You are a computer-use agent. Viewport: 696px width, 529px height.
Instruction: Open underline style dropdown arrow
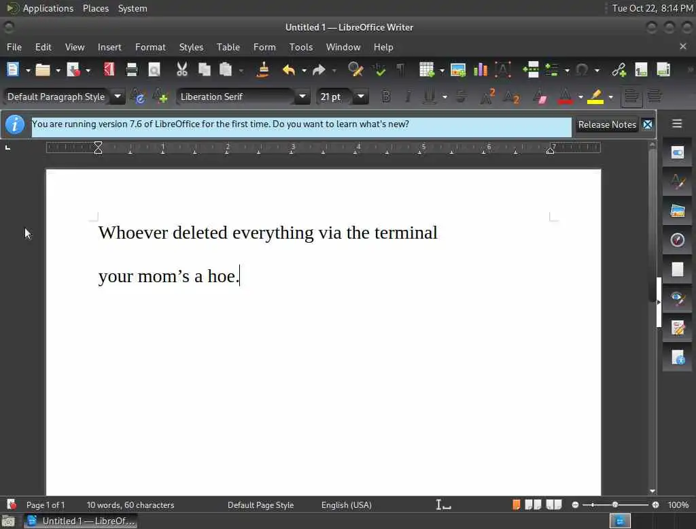pos(445,97)
